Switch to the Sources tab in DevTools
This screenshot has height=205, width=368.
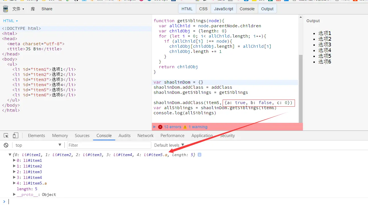[x=82, y=136]
